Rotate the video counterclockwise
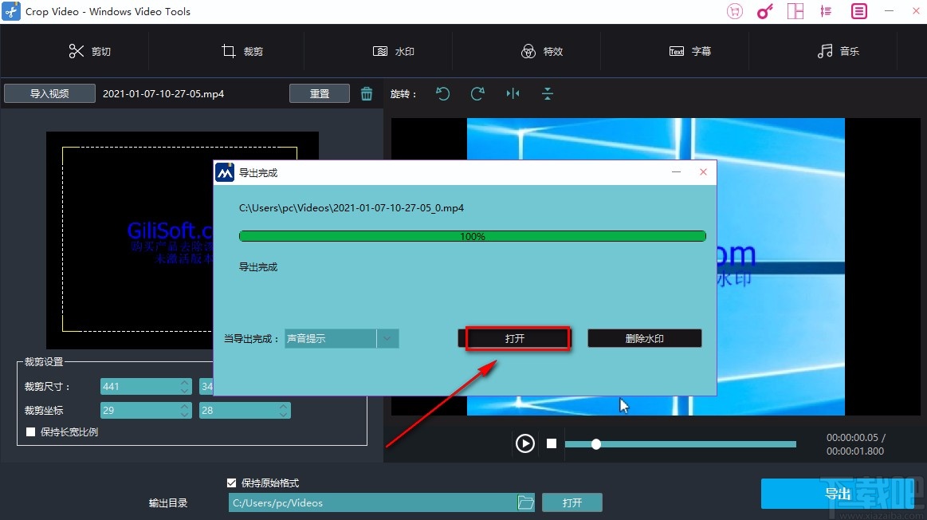927x520 pixels. point(443,93)
